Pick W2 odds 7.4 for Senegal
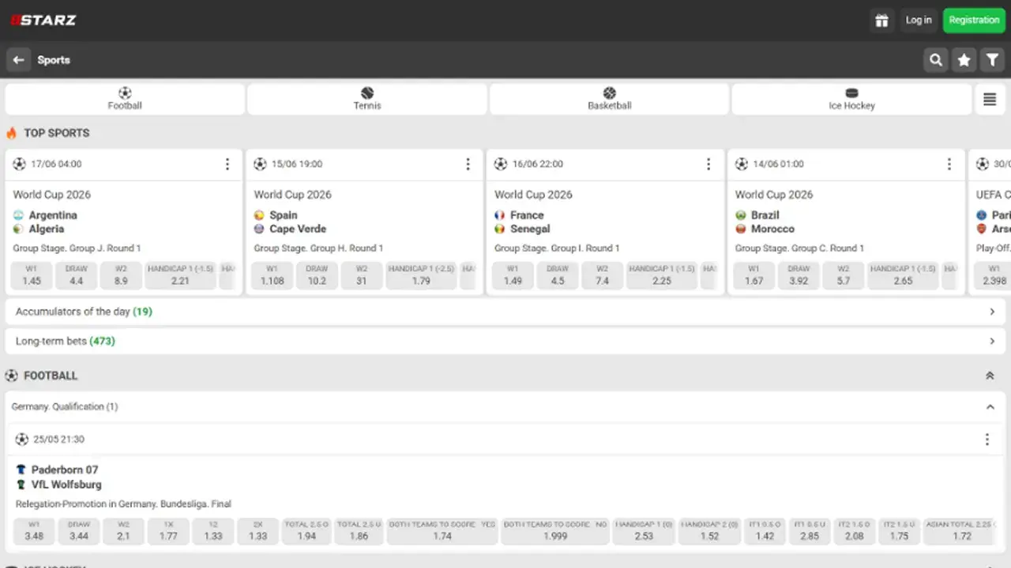This screenshot has height=568, width=1011. coord(603,275)
